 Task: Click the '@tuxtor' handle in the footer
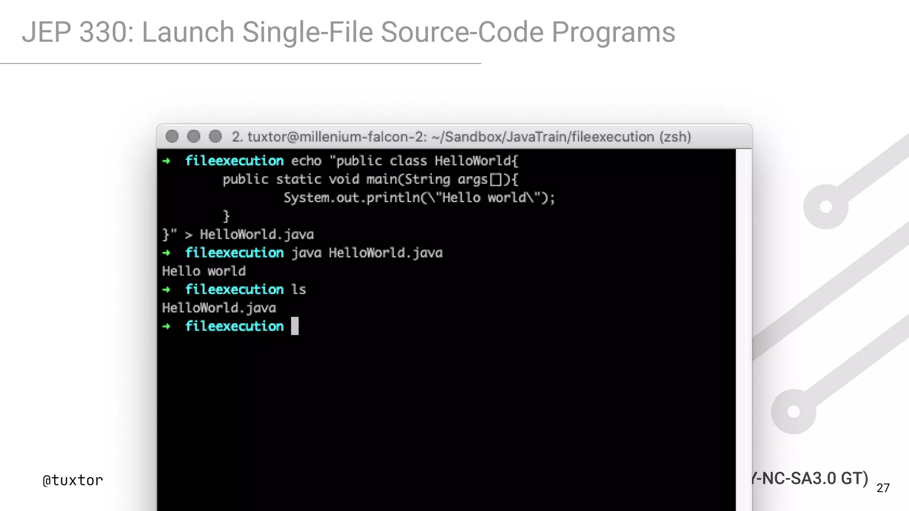coord(73,480)
